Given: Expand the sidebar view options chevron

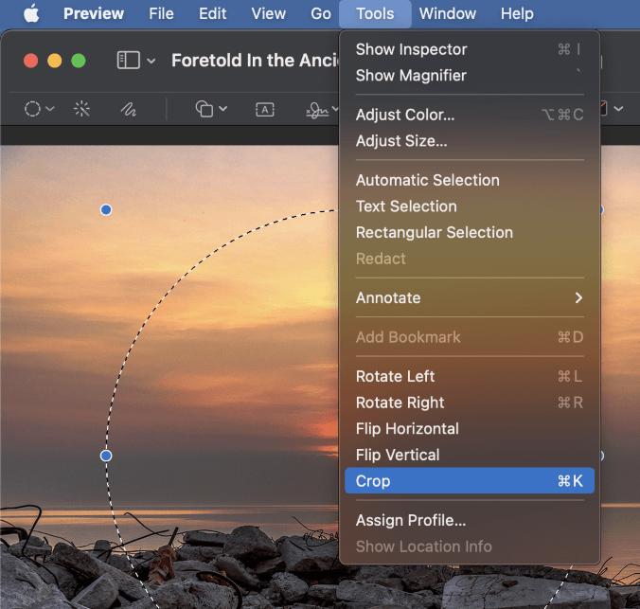Looking at the screenshot, I should coord(151,61).
